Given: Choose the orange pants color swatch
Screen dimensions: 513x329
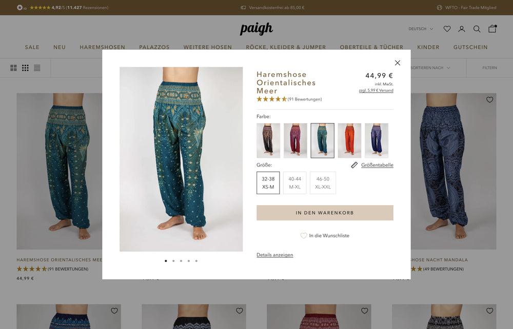Looking at the screenshot, I should [349, 140].
